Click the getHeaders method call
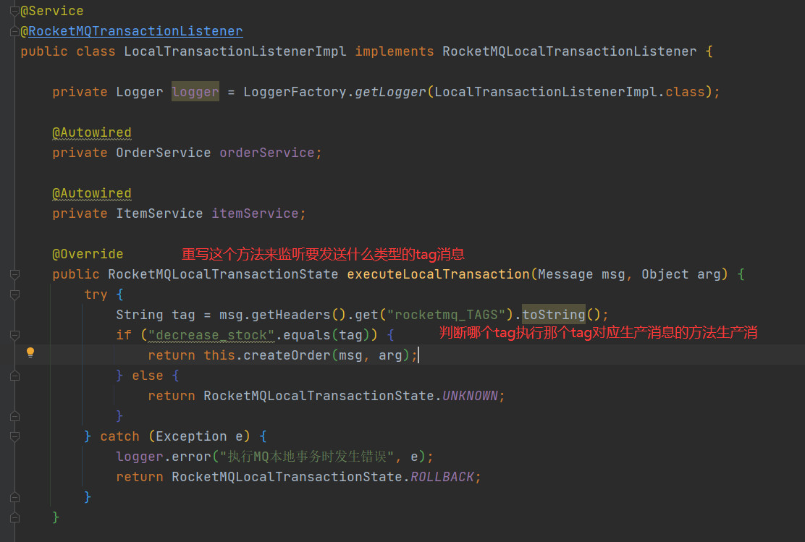Image resolution: width=805 pixels, height=542 pixels. click(x=290, y=315)
